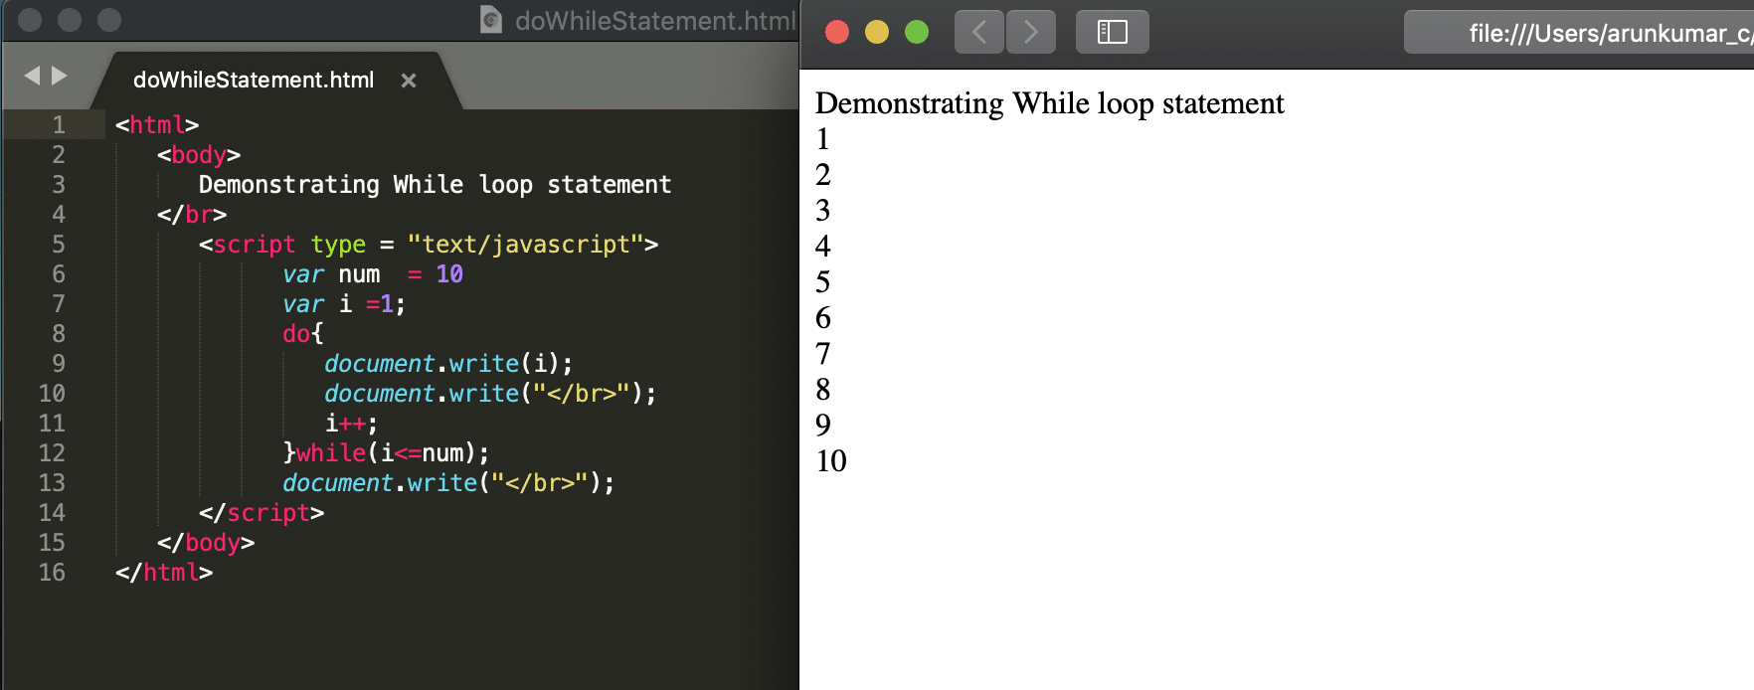Close the doWhileStatement.html tab
1754x690 pixels.
[408, 81]
